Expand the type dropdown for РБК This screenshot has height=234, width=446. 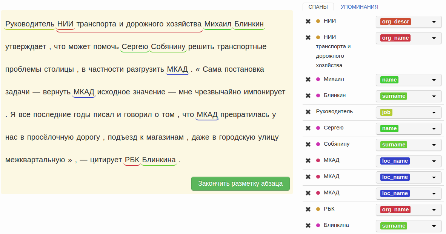pos(409,210)
